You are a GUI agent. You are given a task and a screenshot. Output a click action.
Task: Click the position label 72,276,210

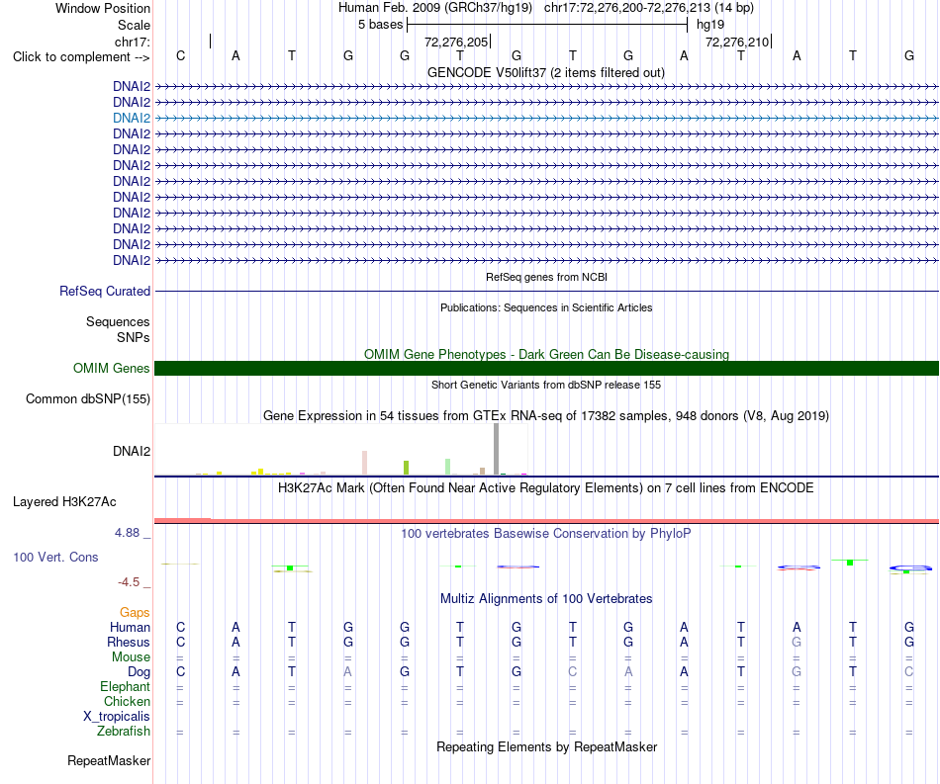[737, 42]
